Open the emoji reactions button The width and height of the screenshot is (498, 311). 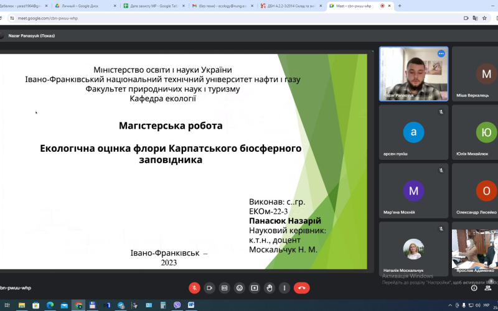pyautogui.click(x=240, y=288)
